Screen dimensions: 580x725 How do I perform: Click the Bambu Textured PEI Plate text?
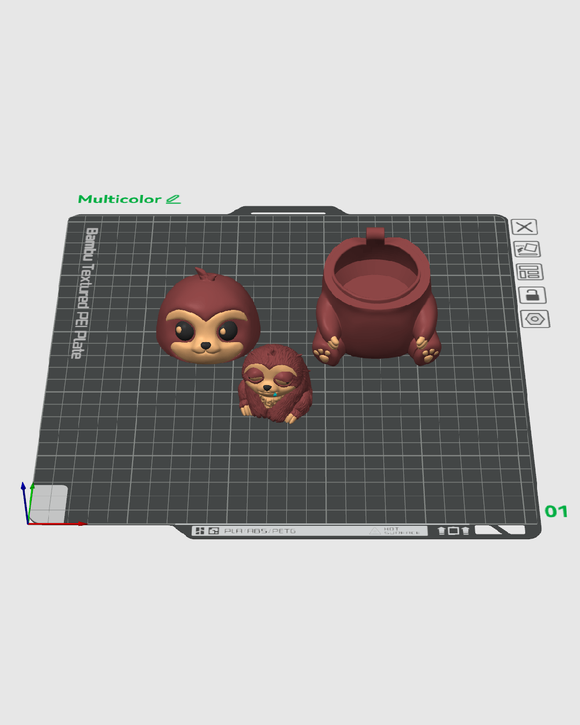click(x=84, y=293)
